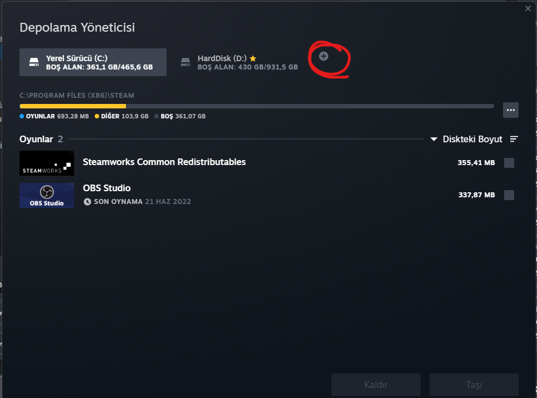The height and width of the screenshot is (398, 537).
Task: Click the Kaldır button
Action: (375, 385)
